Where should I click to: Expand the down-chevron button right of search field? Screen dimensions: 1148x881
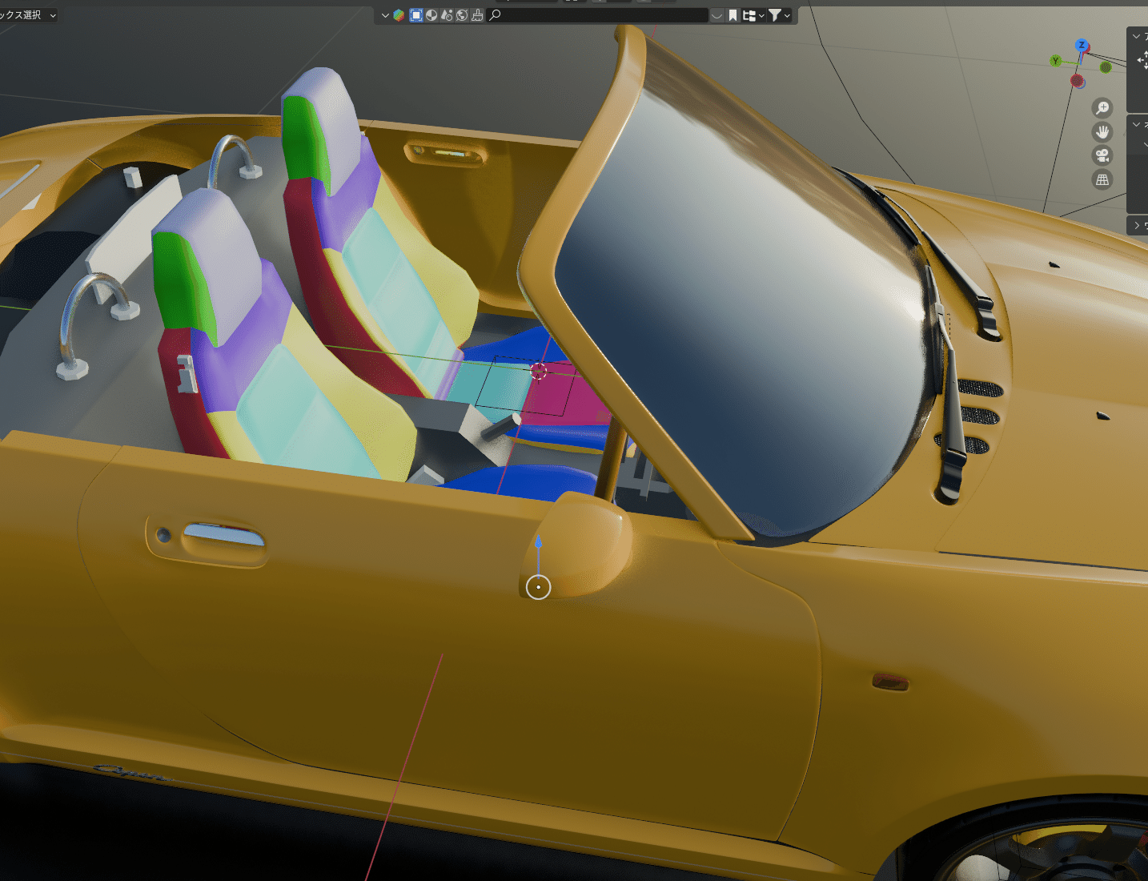coord(716,15)
